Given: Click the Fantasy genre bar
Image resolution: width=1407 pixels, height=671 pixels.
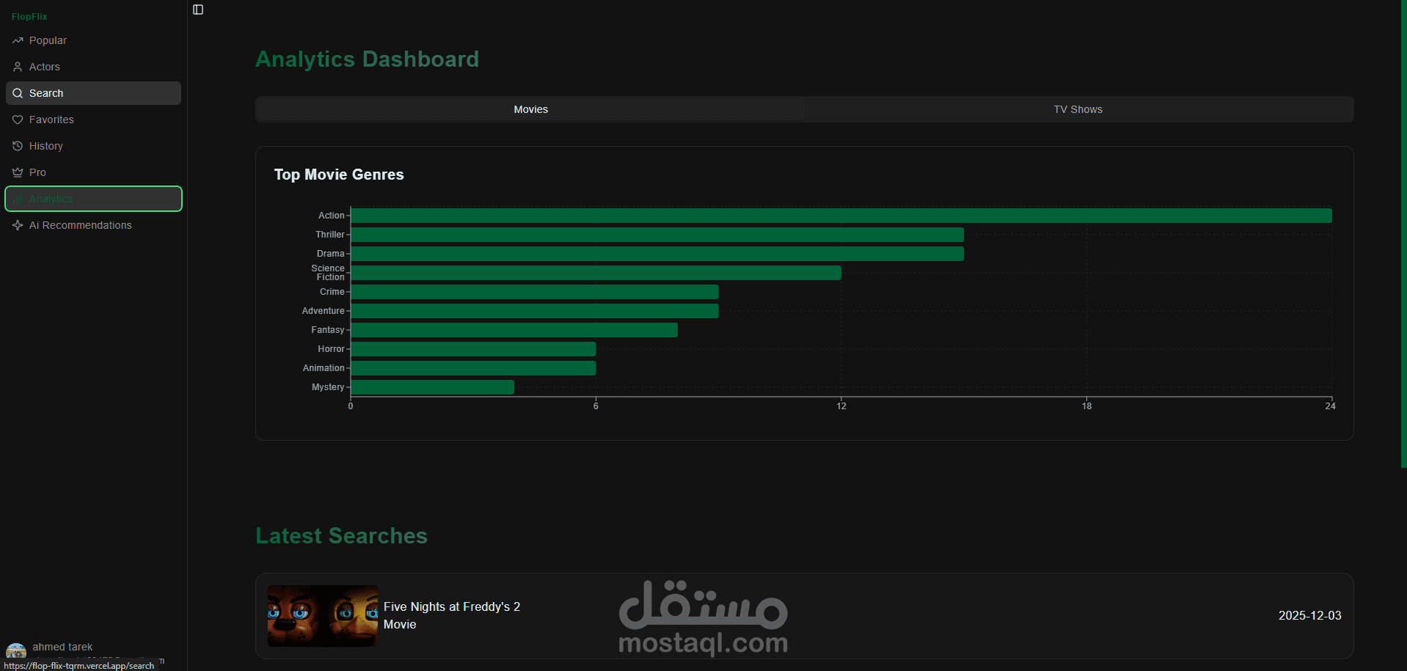Looking at the screenshot, I should tap(514, 330).
